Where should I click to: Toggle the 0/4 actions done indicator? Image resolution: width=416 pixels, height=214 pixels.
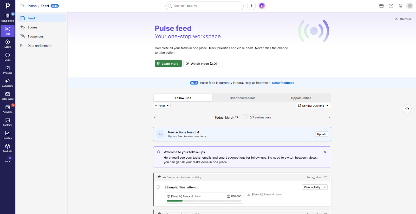257,118
